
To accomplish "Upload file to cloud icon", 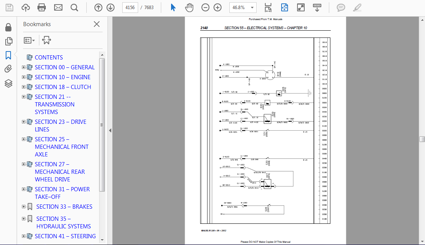I will pyautogui.click(x=26, y=8).
